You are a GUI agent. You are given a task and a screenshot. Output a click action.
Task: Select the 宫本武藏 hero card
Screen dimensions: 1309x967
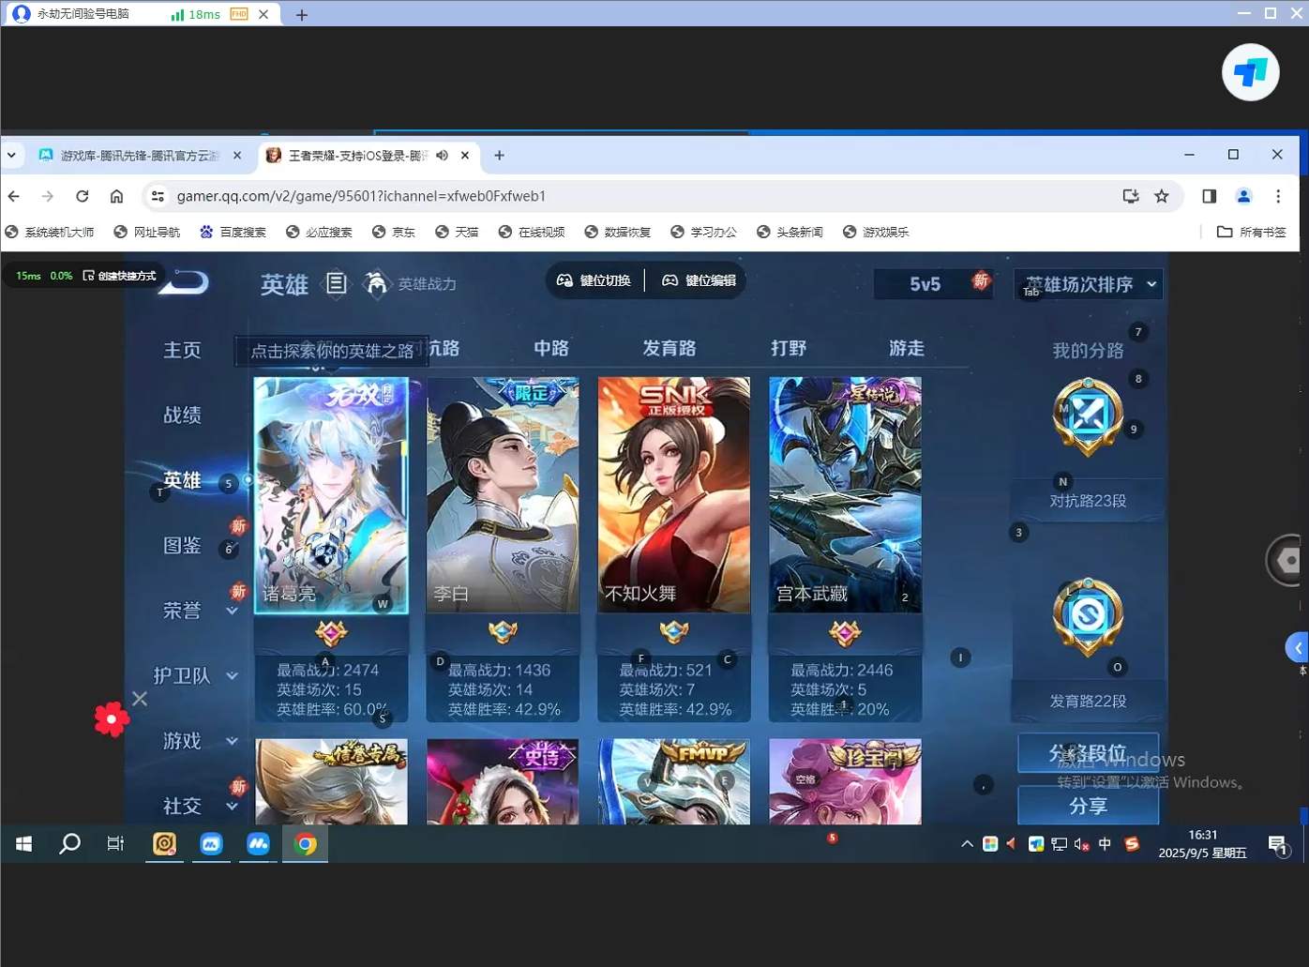tap(845, 495)
